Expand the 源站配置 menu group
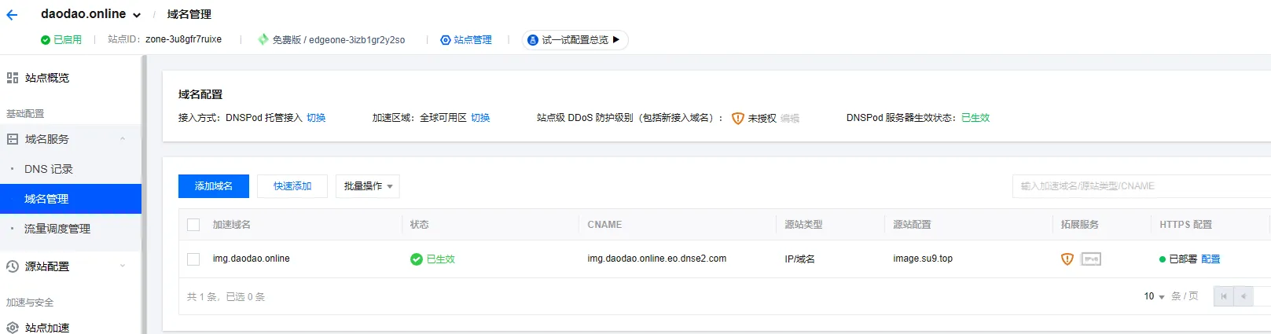This screenshot has width=1271, height=334. click(123, 266)
